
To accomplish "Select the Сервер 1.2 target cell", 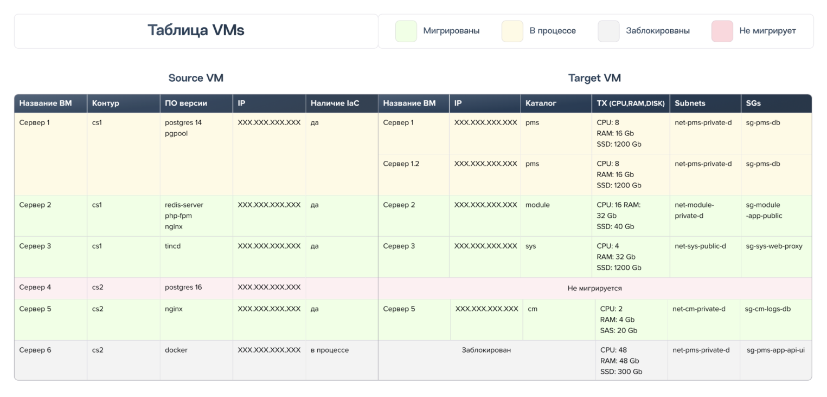I will [401, 164].
